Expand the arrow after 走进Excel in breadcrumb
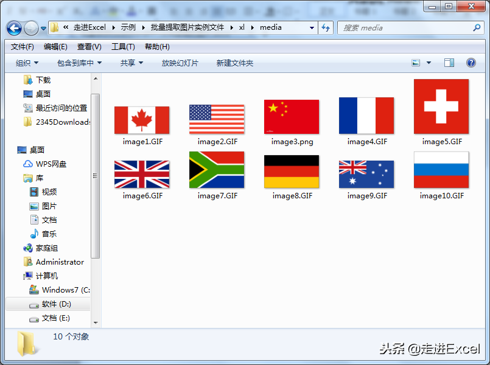The height and width of the screenshot is (365, 490). point(113,27)
